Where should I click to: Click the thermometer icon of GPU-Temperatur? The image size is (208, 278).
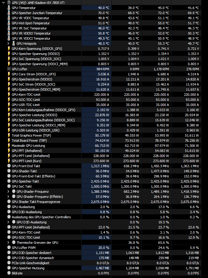tap(9, 8)
